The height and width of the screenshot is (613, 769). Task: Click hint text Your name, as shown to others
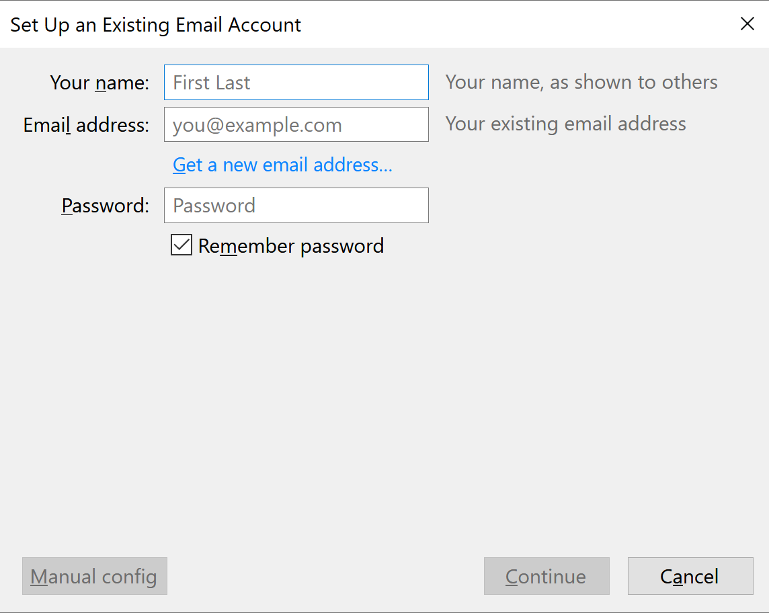(x=581, y=83)
